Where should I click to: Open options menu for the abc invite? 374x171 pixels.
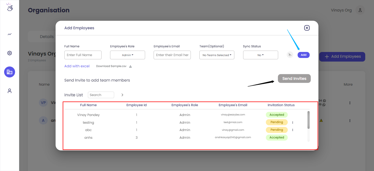(293, 130)
